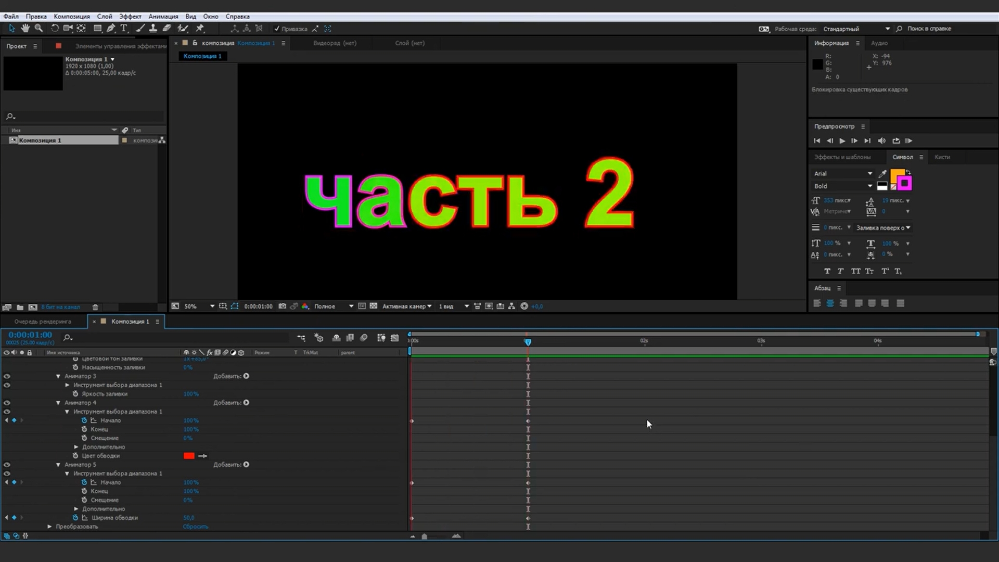
Task: Take a snapshot of the composition view
Action: 283,306
